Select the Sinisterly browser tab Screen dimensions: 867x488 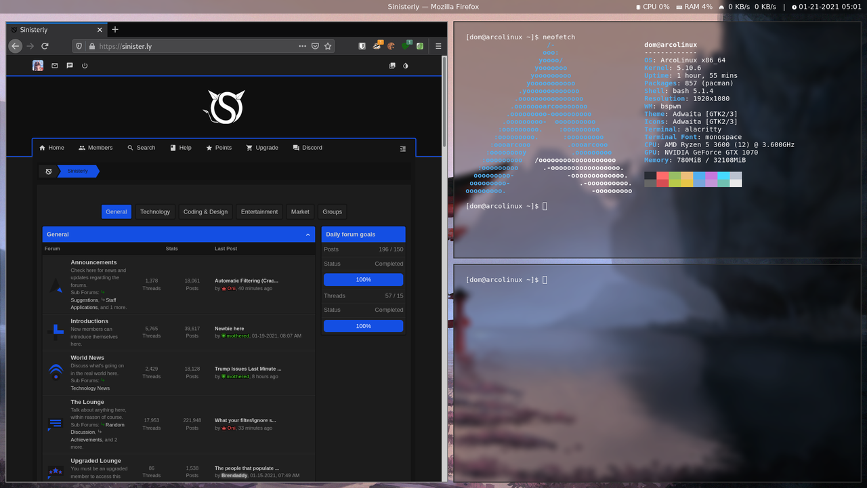(57, 30)
